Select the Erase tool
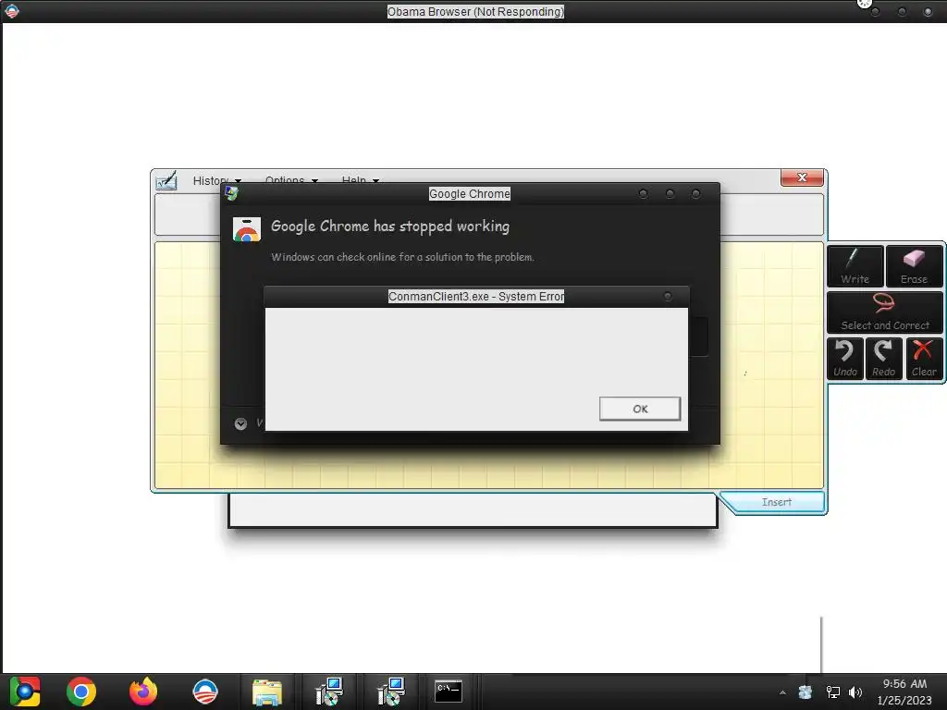 pos(914,266)
